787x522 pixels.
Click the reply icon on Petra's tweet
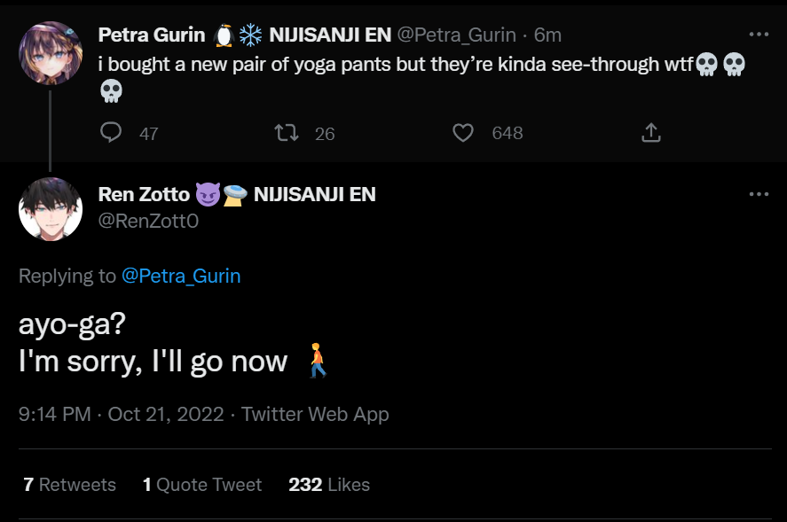111,133
